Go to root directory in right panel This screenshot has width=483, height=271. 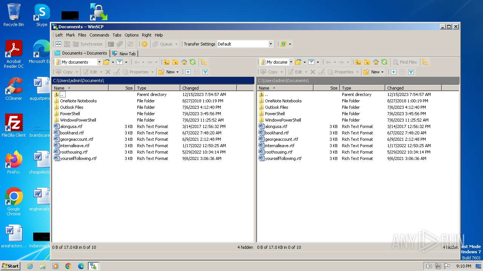(367, 62)
